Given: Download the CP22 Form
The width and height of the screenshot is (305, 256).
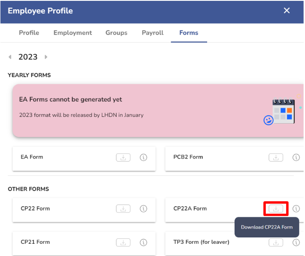Looking at the screenshot, I should pos(123,209).
